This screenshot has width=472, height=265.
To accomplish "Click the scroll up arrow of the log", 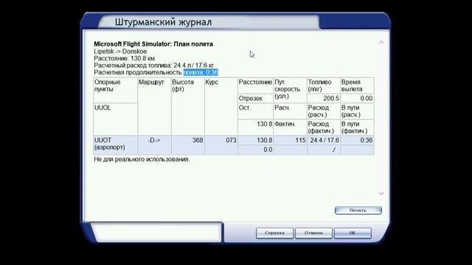I will (x=381, y=43).
